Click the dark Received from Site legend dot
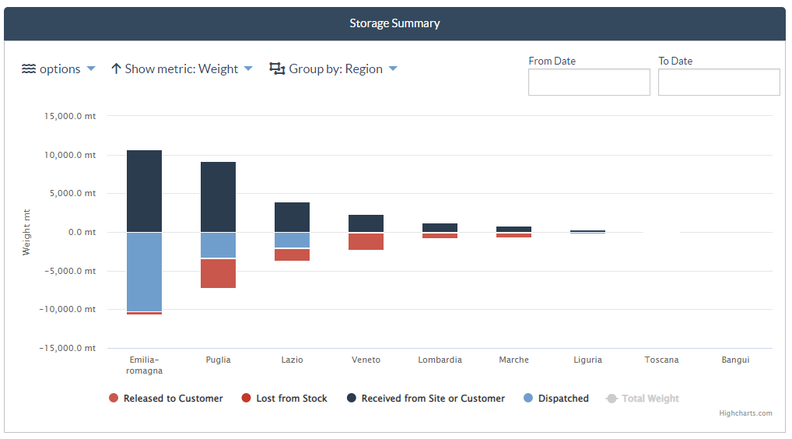This screenshot has height=439, width=792. (352, 398)
